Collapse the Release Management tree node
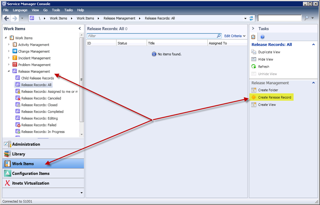Screen dimensions: 320x205 (9, 71)
